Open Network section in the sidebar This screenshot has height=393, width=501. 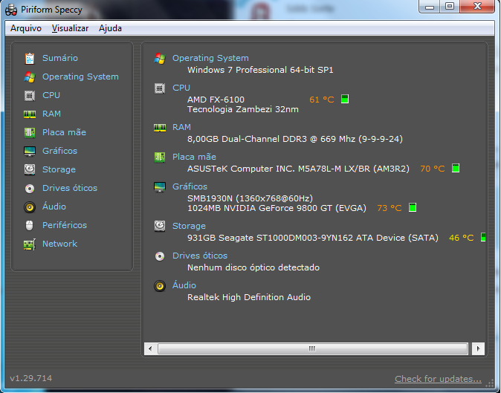pyautogui.click(x=59, y=244)
